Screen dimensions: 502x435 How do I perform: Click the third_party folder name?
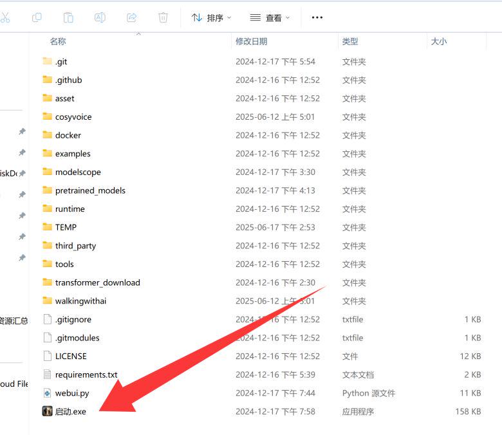75,246
